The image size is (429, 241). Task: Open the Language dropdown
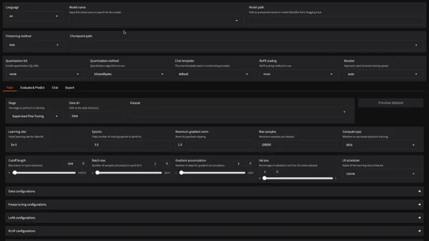coord(33,17)
